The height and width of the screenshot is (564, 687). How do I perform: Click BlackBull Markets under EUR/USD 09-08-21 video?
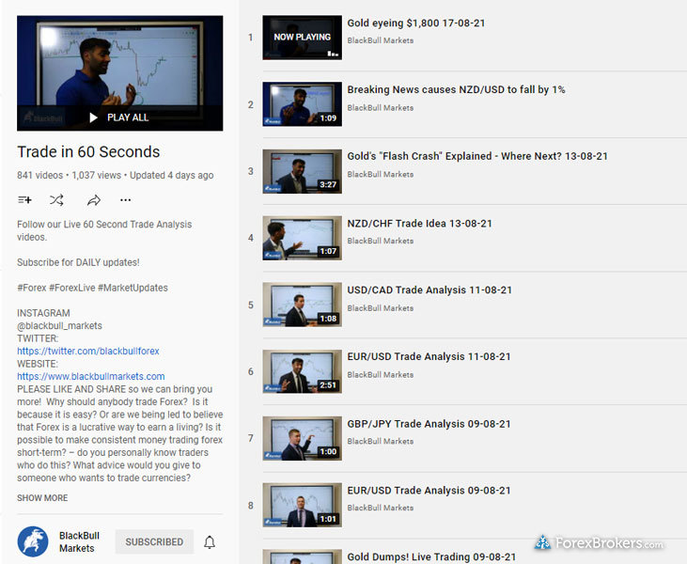[x=381, y=508]
